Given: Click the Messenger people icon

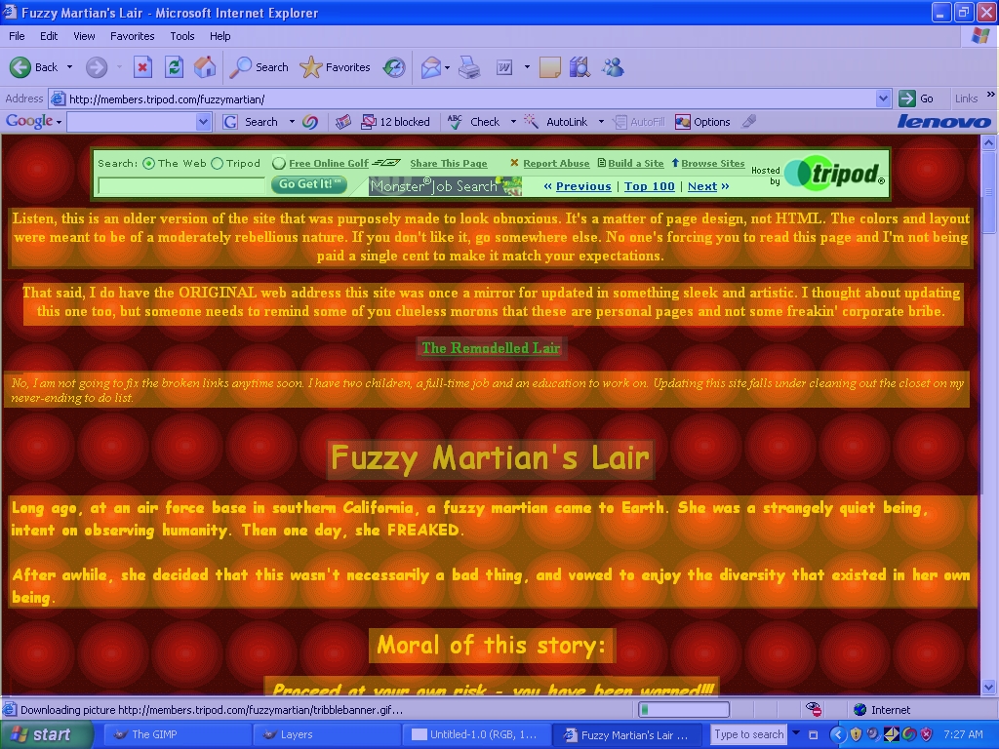Looking at the screenshot, I should pyautogui.click(x=613, y=67).
